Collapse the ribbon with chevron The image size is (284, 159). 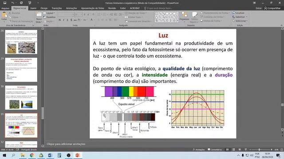pyautogui.click(x=281, y=26)
